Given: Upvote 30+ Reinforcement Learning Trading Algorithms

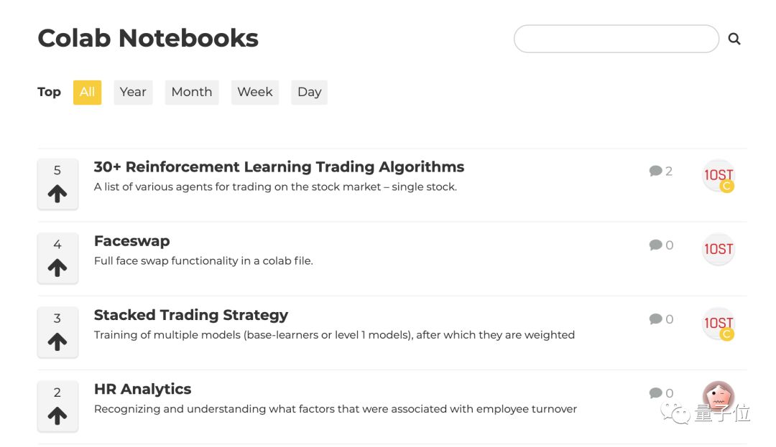Looking at the screenshot, I should [57, 193].
